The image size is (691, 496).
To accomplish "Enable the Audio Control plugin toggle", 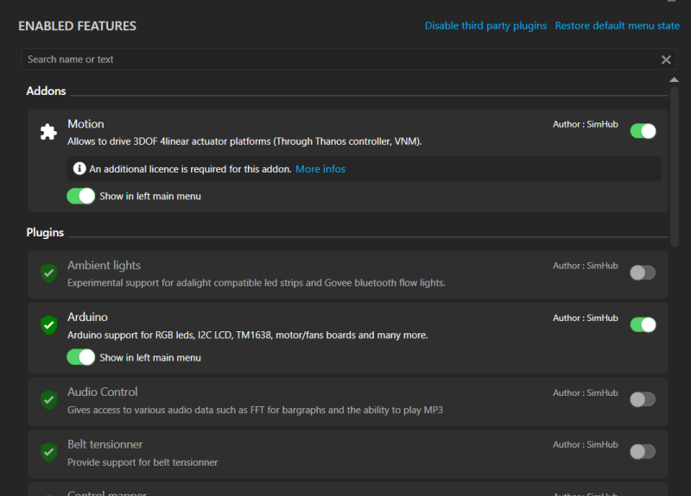I will point(643,399).
